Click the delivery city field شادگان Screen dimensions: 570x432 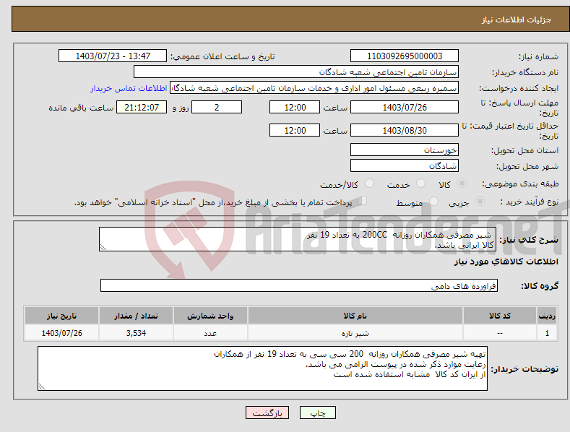pos(405,166)
